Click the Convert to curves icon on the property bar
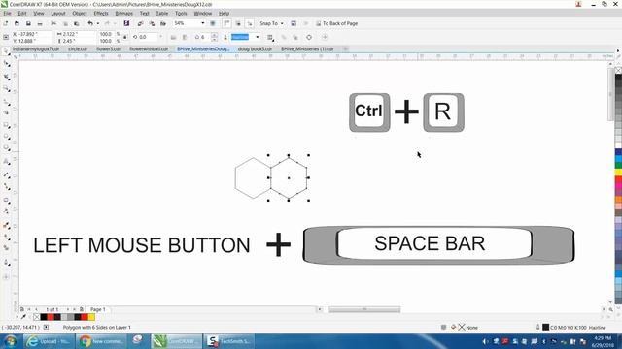This screenshot has height=349, width=622. (x=309, y=37)
